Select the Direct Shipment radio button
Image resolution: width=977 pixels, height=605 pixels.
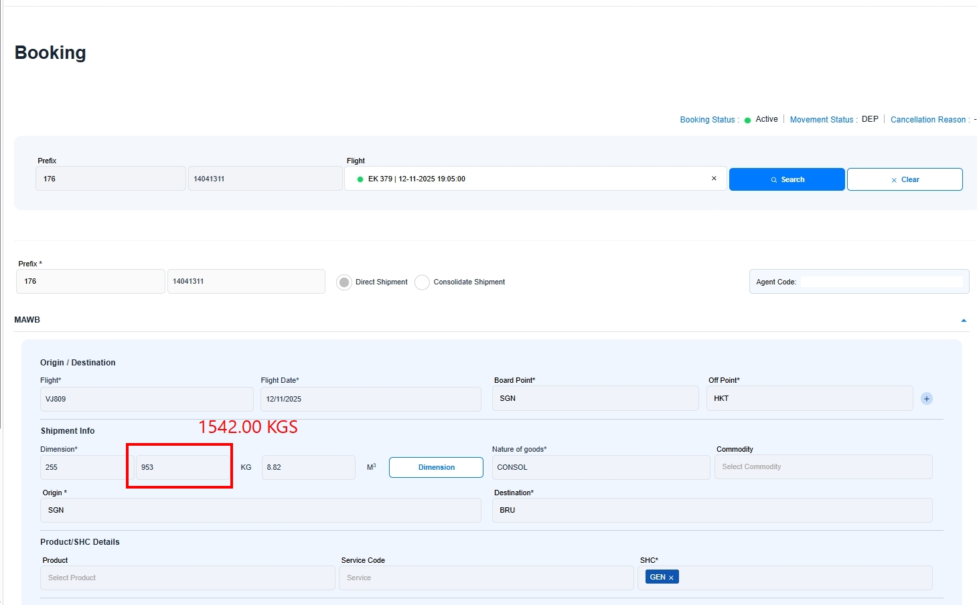(344, 282)
